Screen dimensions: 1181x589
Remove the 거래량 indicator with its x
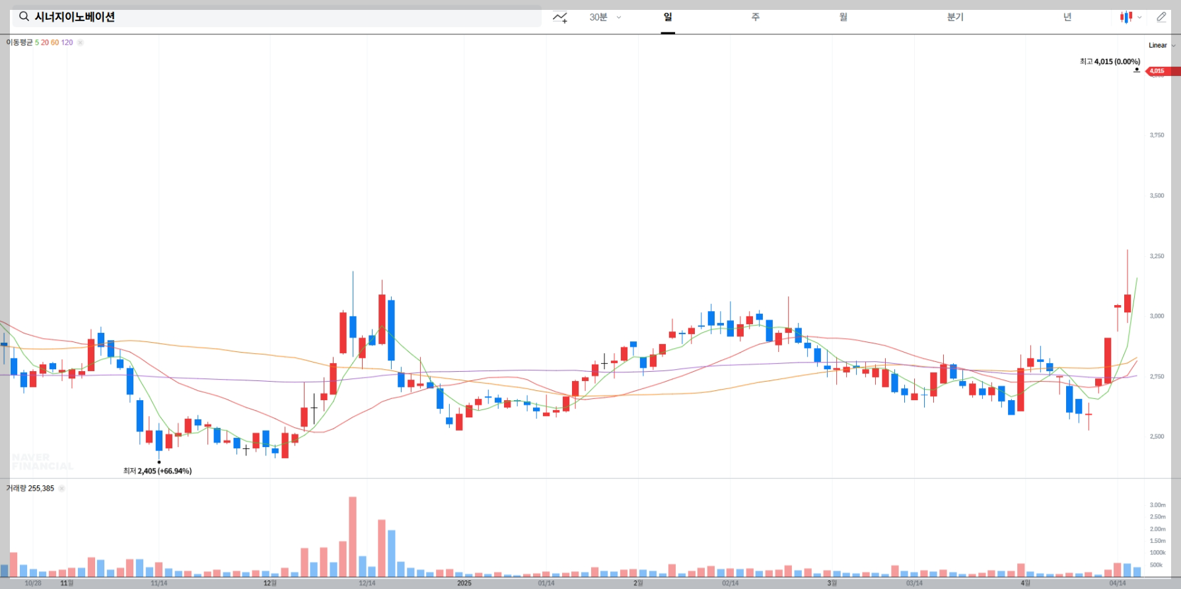coord(61,489)
